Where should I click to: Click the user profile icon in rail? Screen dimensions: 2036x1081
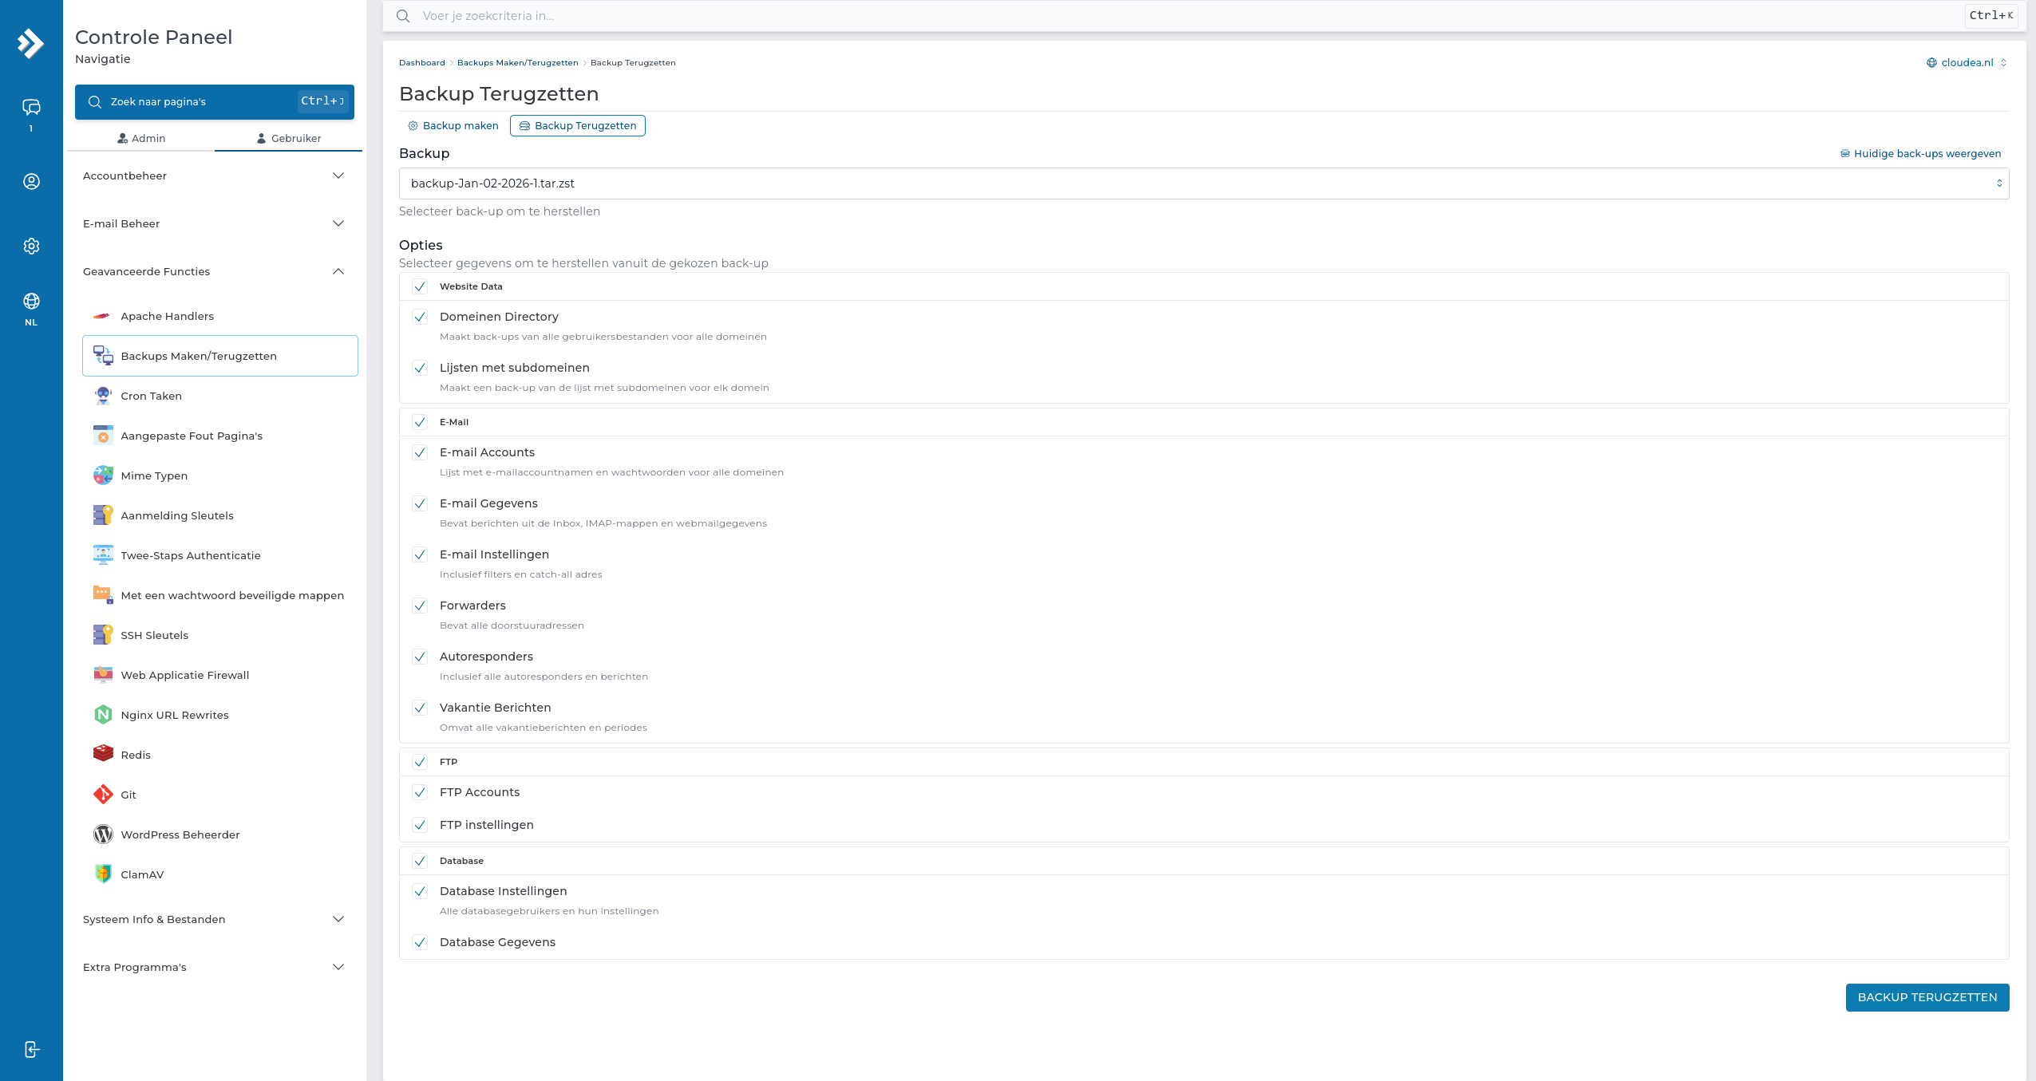(31, 182)
